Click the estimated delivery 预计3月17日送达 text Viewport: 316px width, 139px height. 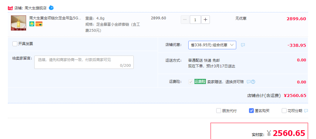pyautogui.click(x=221, y=66)
